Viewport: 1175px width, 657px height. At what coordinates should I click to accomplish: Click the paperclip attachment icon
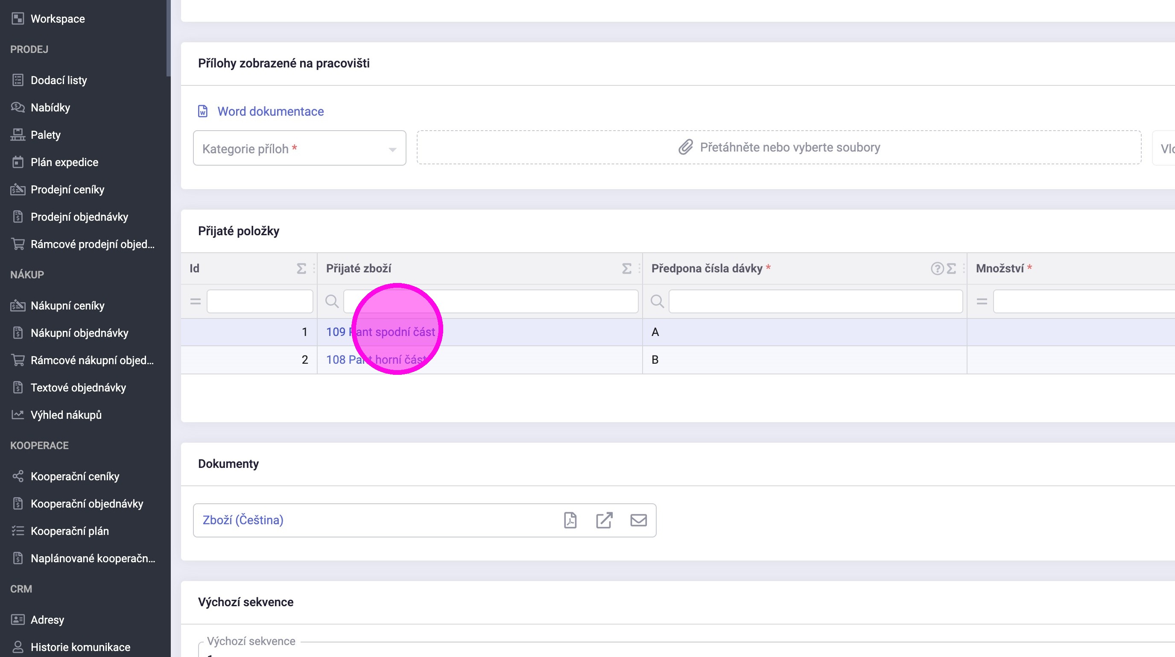686,147
